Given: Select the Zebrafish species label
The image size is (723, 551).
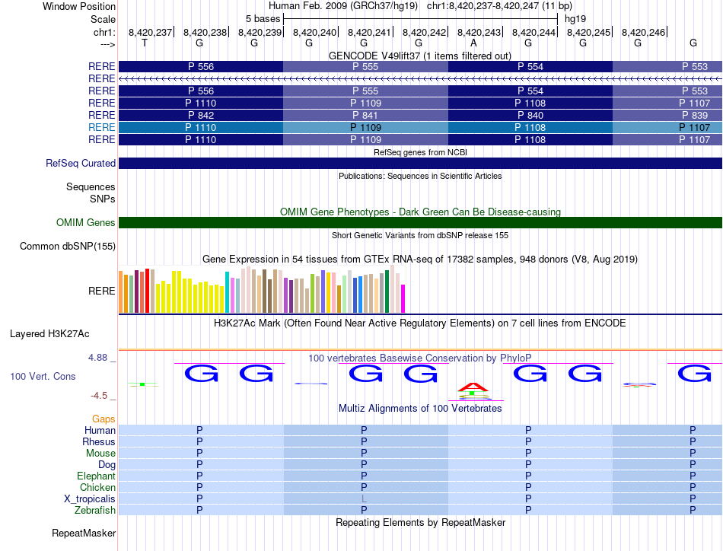Looking at the screenshot, I should pos(95,510).
